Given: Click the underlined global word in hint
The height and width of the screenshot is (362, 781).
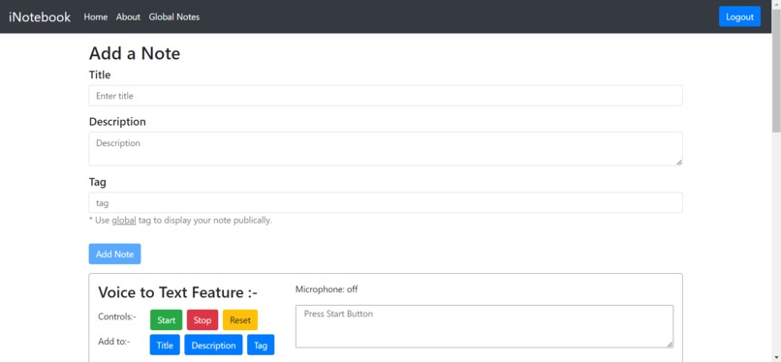Looking at the screenshot, I should 123,220.
